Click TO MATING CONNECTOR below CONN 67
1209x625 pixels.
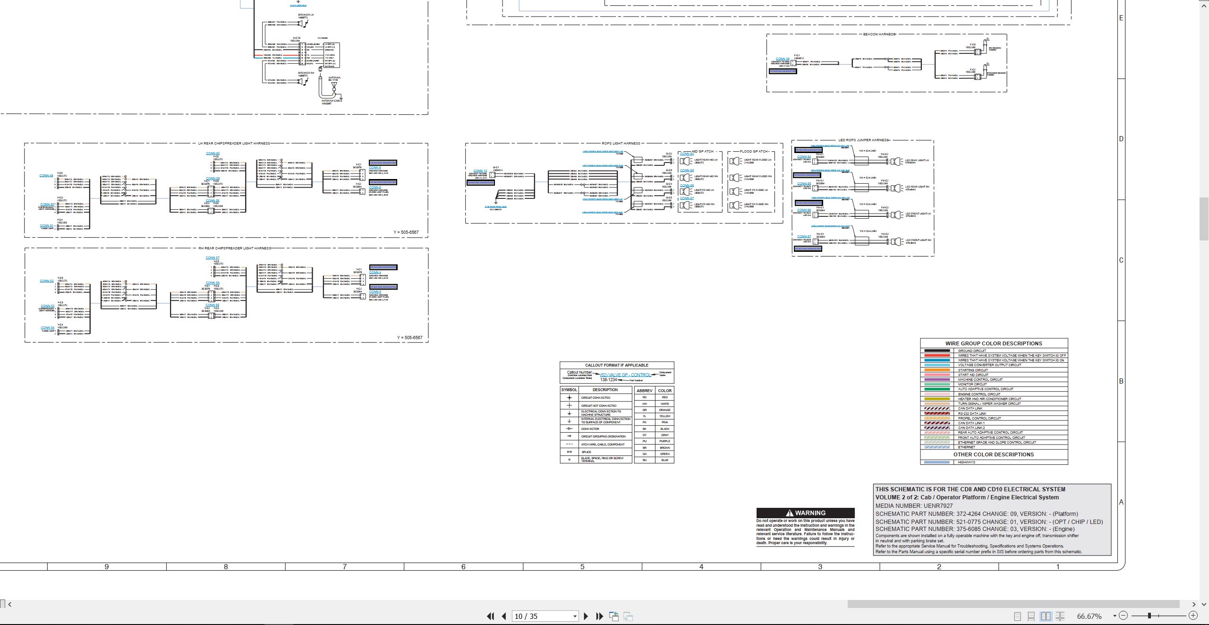click(x=808, y=248)
